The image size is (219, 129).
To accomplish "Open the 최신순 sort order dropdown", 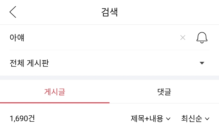I will pos(195,118).
